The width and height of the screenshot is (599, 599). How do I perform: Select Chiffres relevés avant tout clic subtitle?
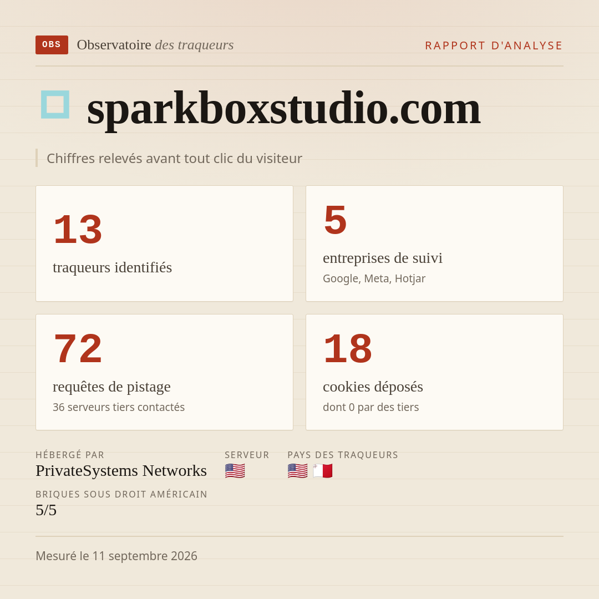pos(174,158)
